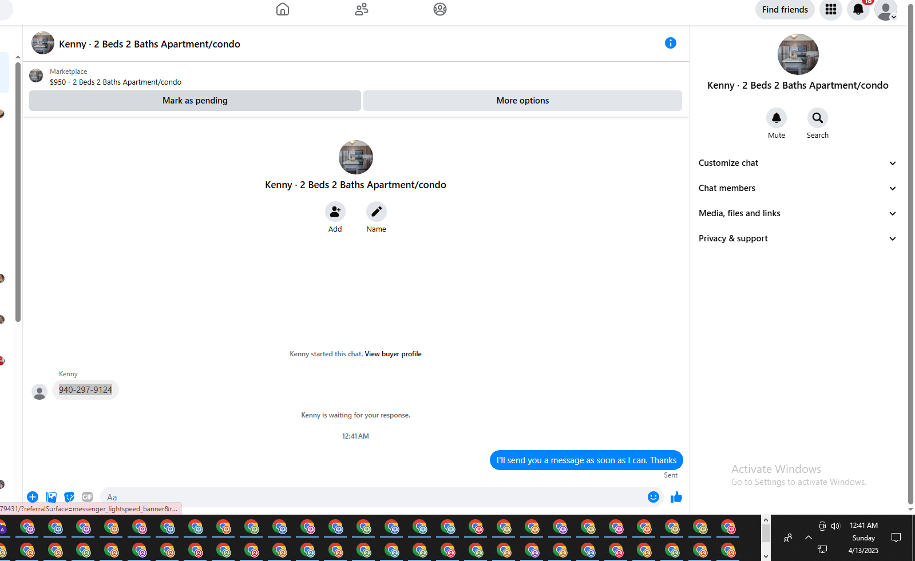
Task: Open volume speaker tray icon
Action: (835, 526)
